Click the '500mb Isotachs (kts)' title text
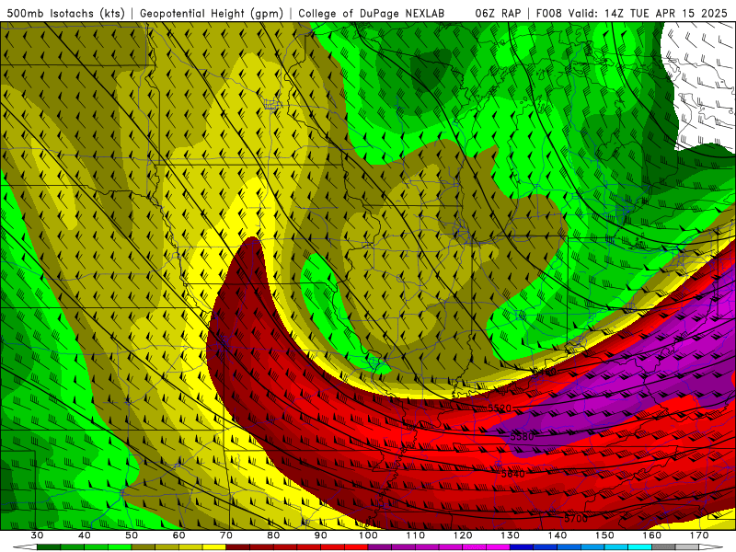Screen dimensions: 736x552 (65, 13)
